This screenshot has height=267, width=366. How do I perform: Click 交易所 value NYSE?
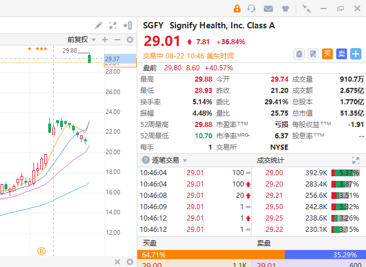coord(279,147)
